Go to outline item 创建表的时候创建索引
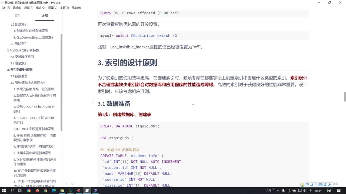The height and width of the screenshot is (194, 346). coord(31,31)
